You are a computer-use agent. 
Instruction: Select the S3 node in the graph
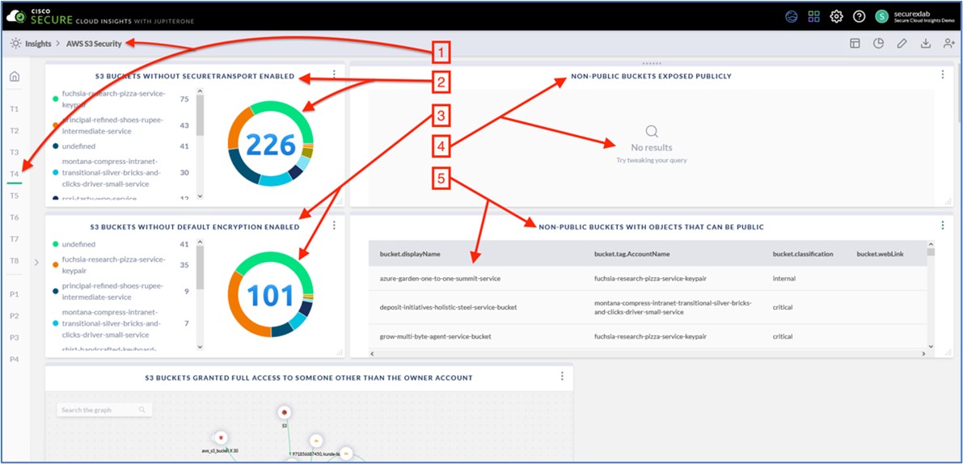tap(285, 413)
